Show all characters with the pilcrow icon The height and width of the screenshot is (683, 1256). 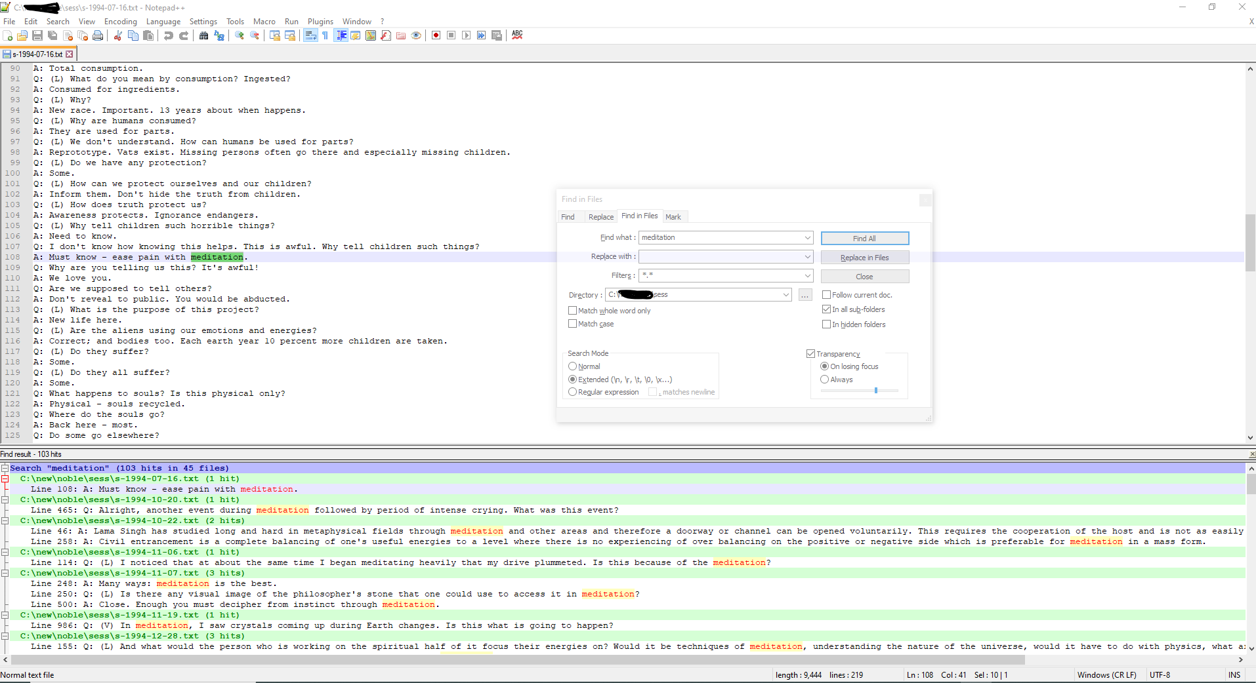point(325,35)
